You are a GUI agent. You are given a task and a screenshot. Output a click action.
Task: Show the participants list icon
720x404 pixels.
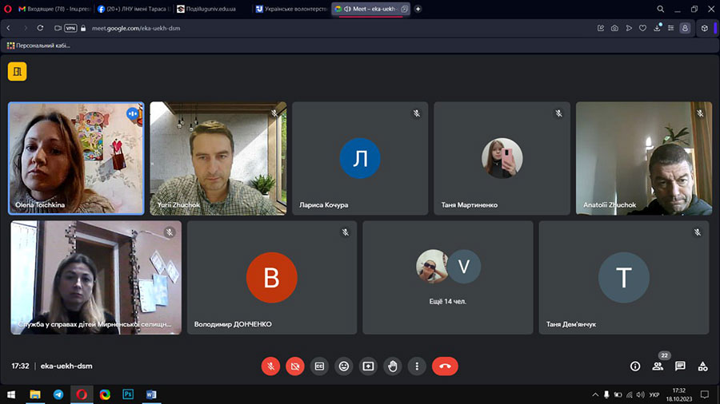658,366
